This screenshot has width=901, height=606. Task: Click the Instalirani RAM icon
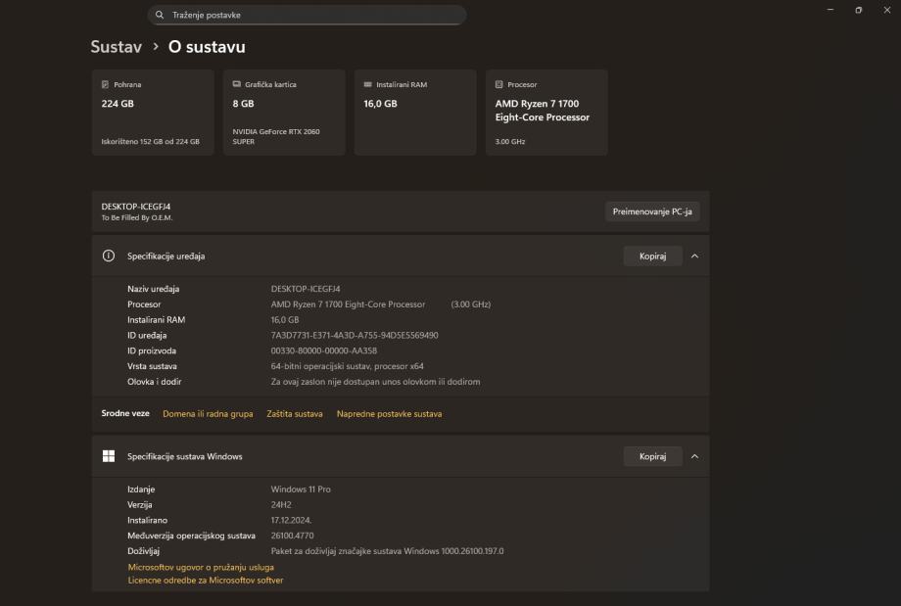[367, 85]
